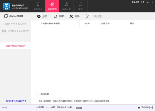Click the 删除 X icon

pos(71,16)
